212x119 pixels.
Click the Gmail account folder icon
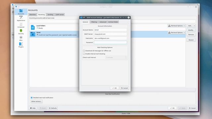(x=33, y=34)
